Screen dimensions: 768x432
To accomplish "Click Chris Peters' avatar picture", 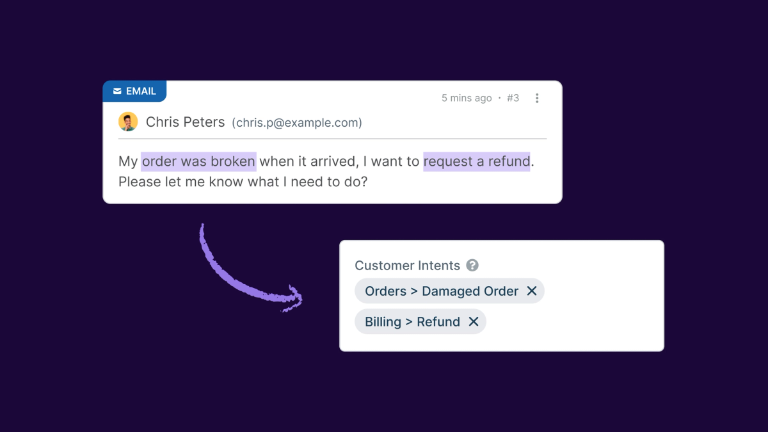I will 128,122.
